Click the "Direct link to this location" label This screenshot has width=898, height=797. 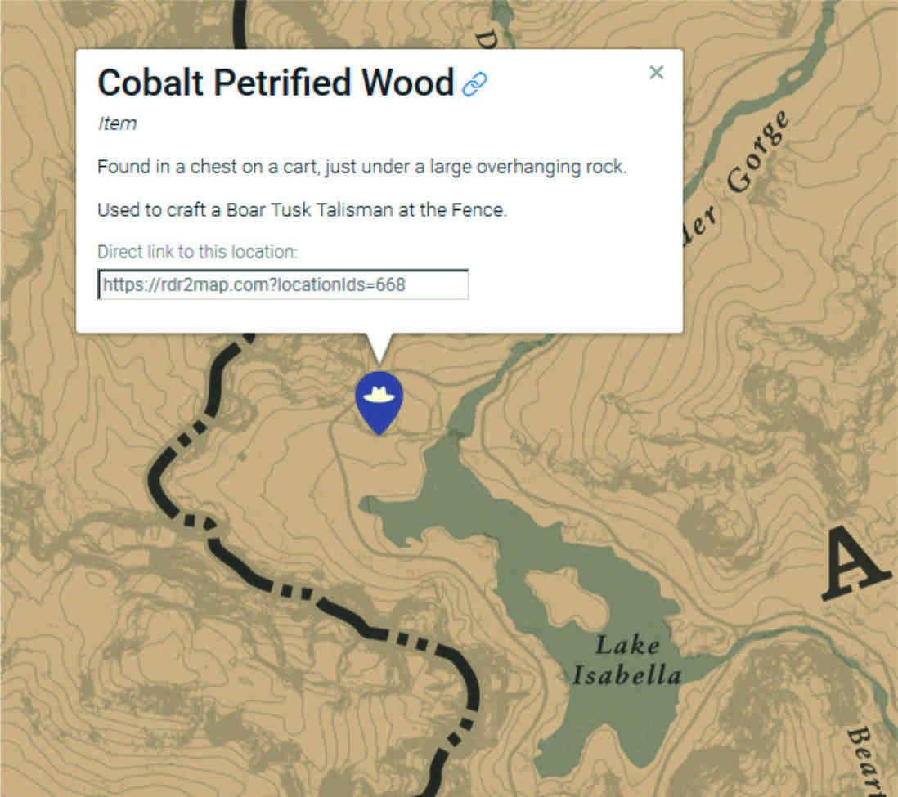[197, 252]
